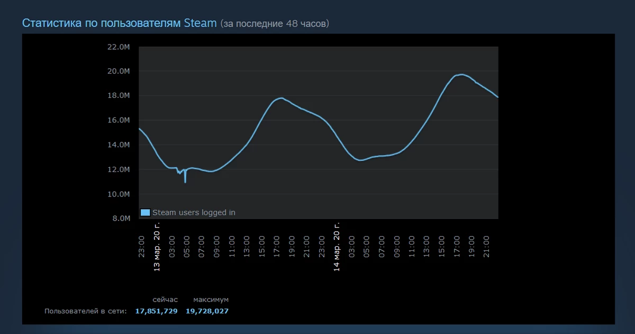Select the peak users value 19,728,027
The height and width of the screenshot is (334, 635).
tap(207, 311)
